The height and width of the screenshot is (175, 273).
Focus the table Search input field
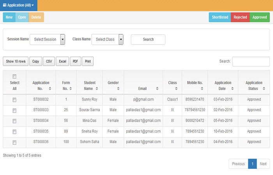point(251,61)
